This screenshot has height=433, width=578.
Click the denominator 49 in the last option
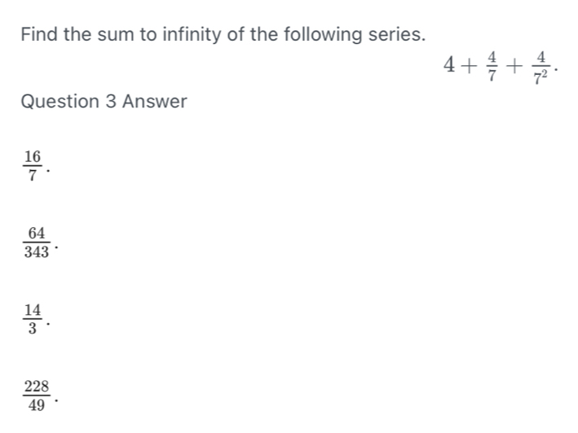[x=38, y=405]
